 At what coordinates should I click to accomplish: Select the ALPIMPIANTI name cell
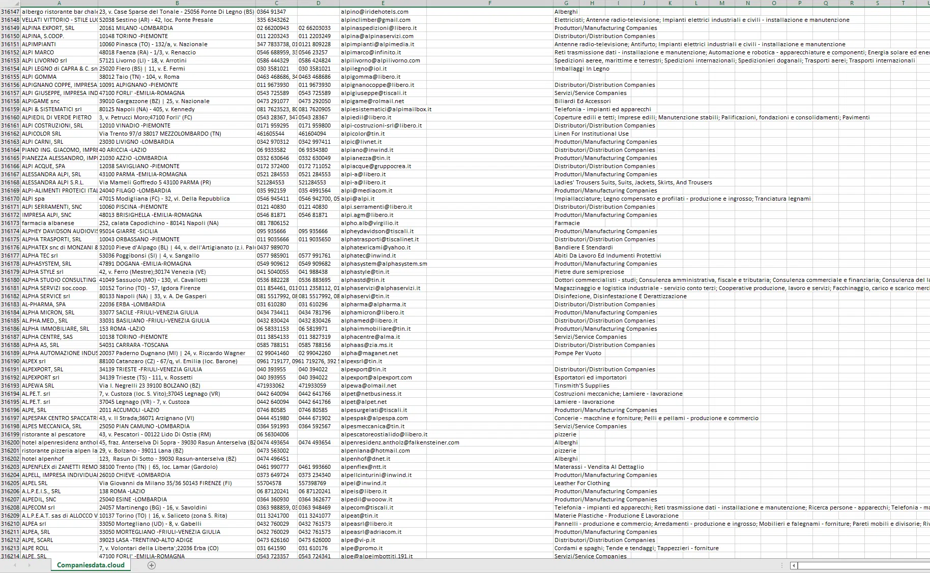59,44
